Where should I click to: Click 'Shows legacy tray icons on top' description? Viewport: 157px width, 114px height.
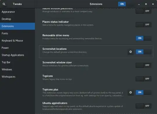[57, 79]
